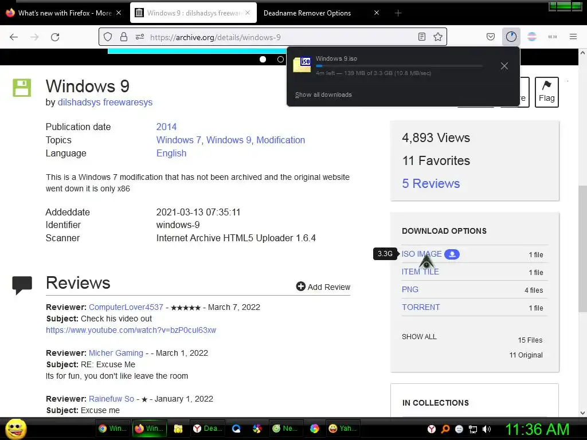Save page to Pocket
Screen dimensions: 587x440
pyautogui.click(x=491, y=37)
